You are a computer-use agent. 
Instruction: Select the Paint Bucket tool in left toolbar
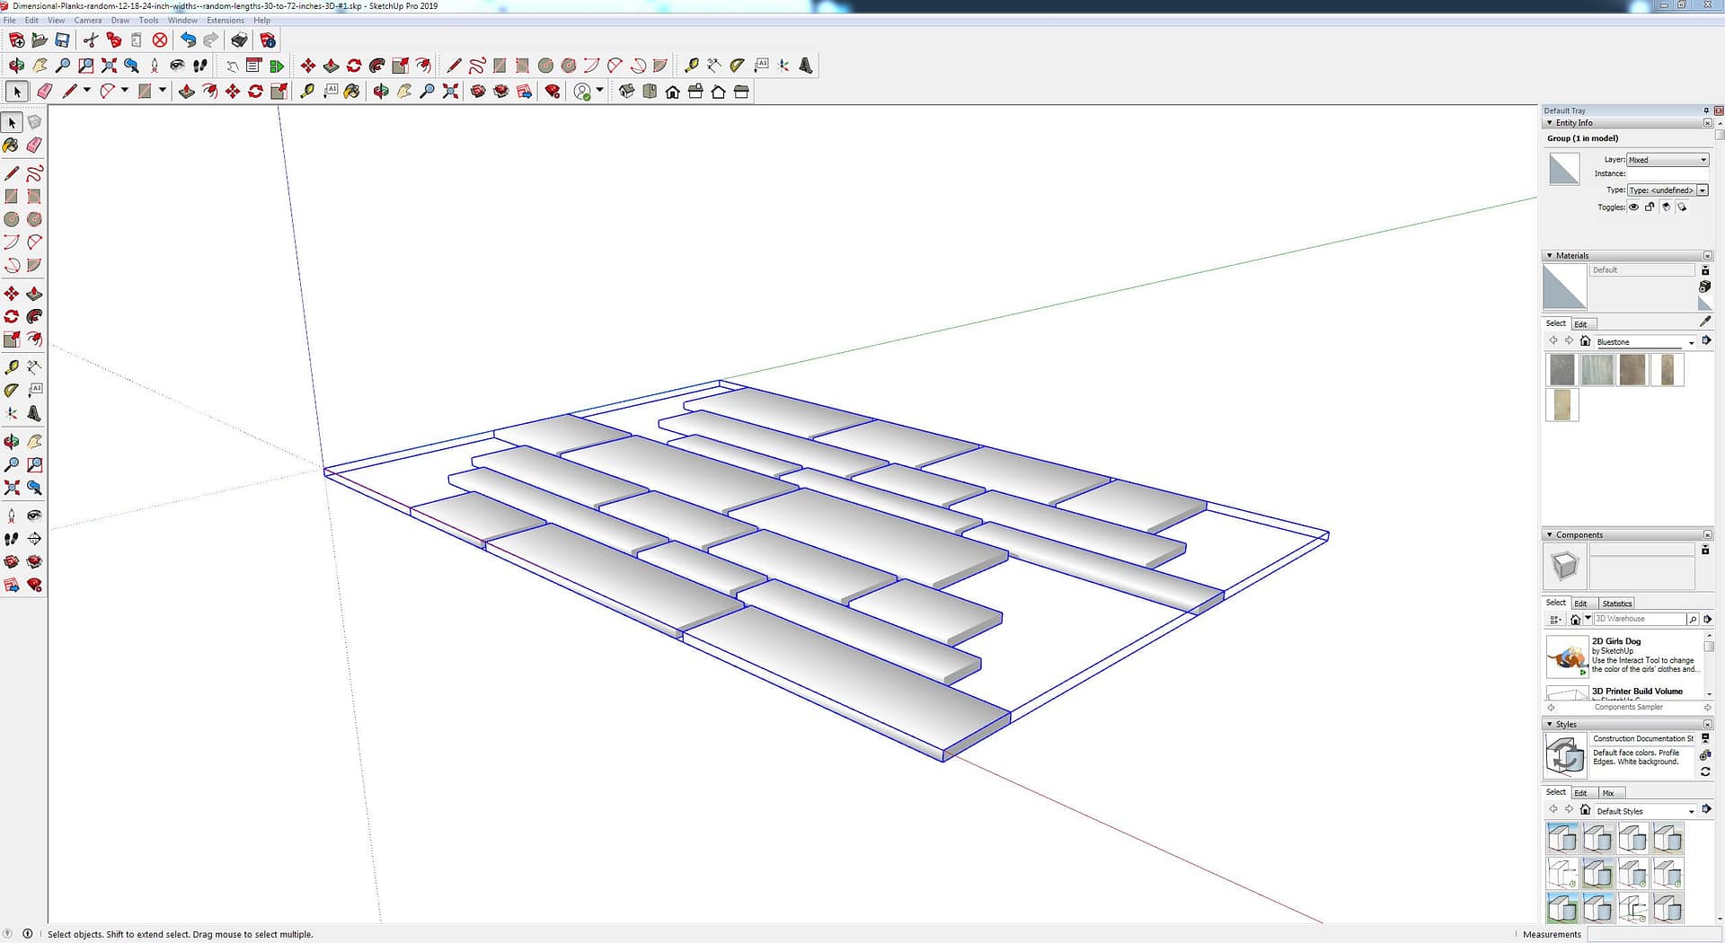[x=11, y=145]
